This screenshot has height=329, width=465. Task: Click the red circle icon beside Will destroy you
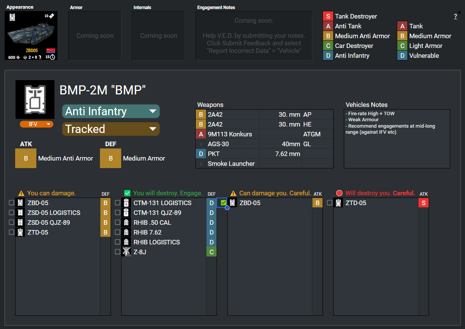[339, 193]
